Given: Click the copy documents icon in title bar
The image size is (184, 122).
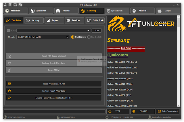Looking at the screenshot, I should point(20,5).
